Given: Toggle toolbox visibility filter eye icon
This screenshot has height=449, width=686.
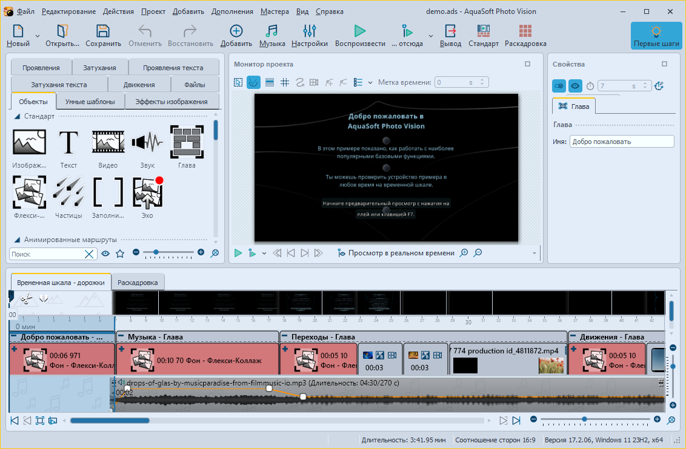Looking at the screenshot, I should click(105, 254).
